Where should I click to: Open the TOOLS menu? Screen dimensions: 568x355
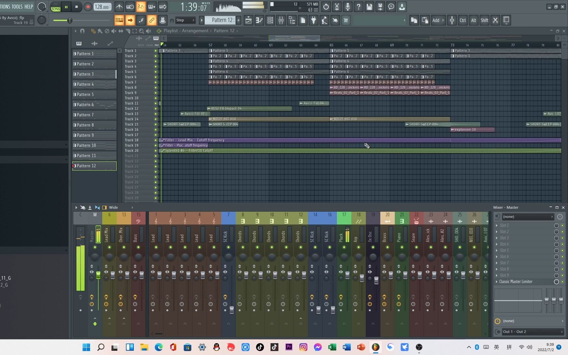(x=17, y=7)
